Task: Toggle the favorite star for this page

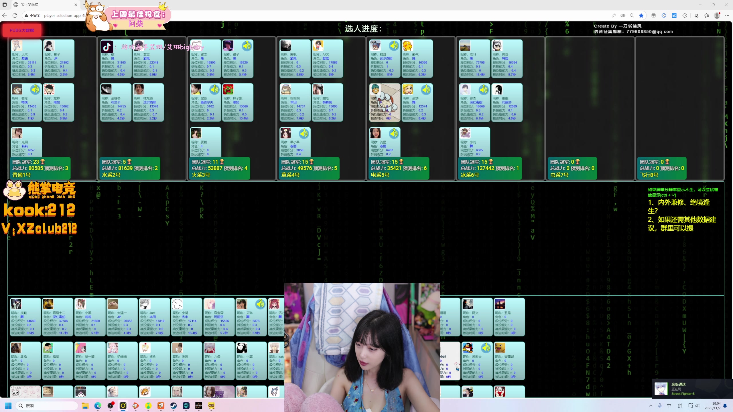Action: 641,15
